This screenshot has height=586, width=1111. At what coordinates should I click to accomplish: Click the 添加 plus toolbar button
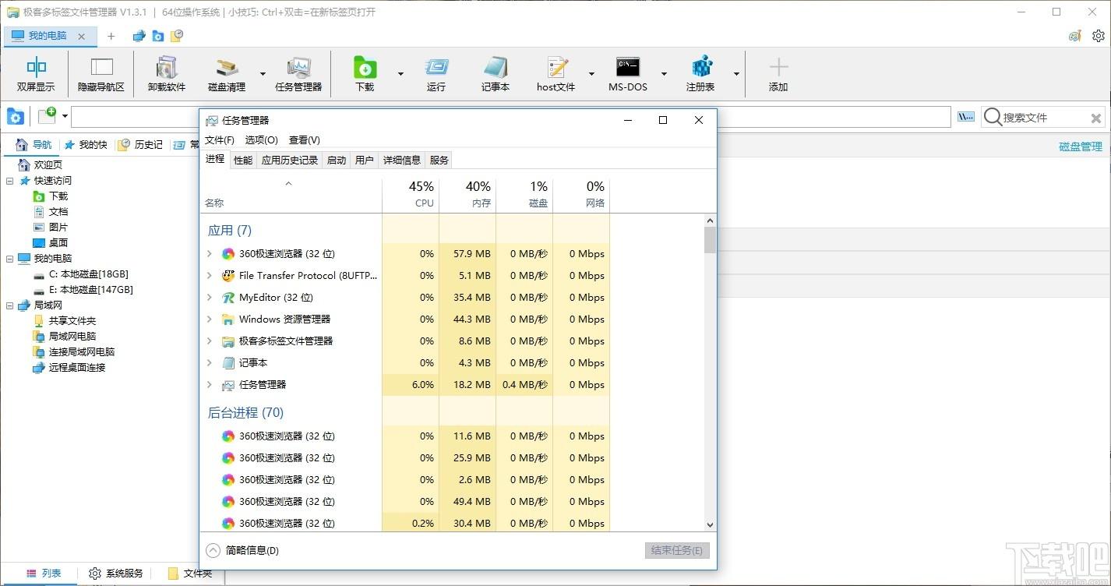pos(778,74)
